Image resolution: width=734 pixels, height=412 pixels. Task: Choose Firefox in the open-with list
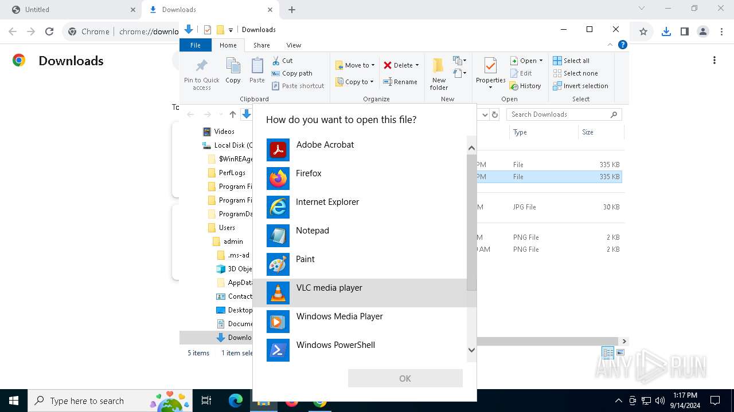click(360, 179)
